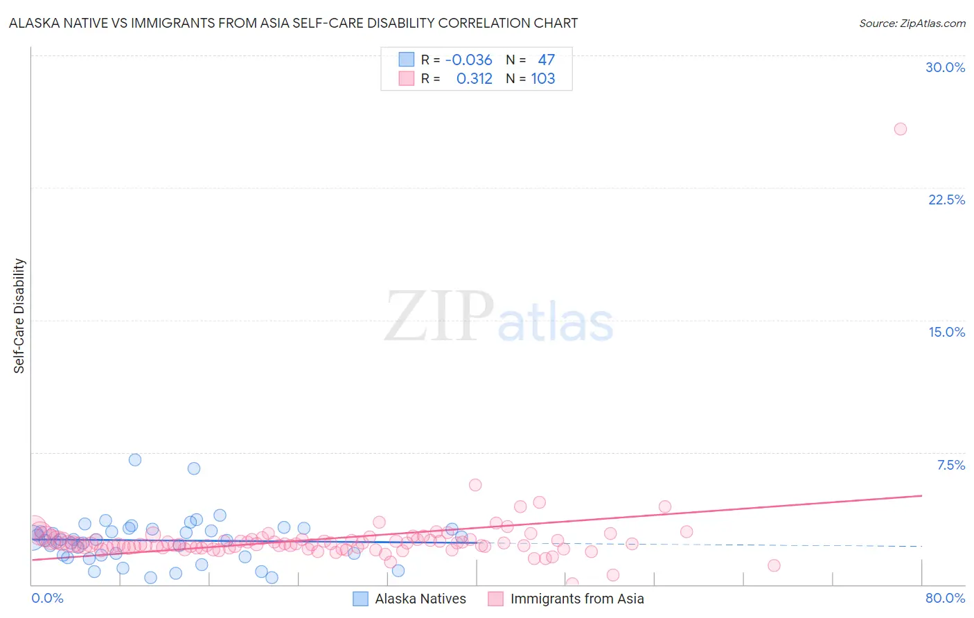This screenshot has width=974, height=618.
Task: Click the pink outlier point near 25%
Action: (901, 129)
